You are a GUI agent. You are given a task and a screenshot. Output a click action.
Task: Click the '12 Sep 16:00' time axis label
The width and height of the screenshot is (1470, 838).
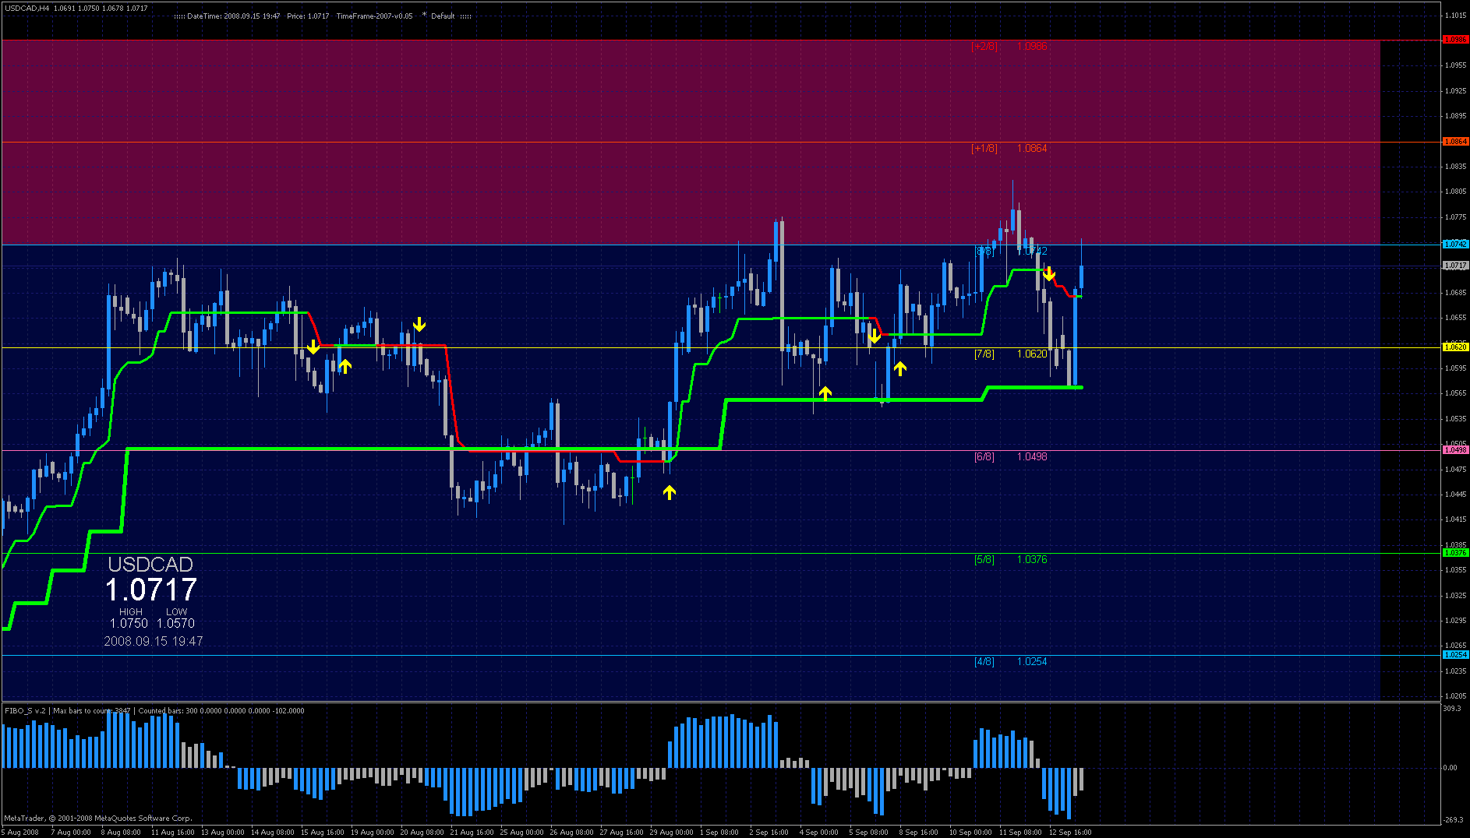pos(1070,832)
